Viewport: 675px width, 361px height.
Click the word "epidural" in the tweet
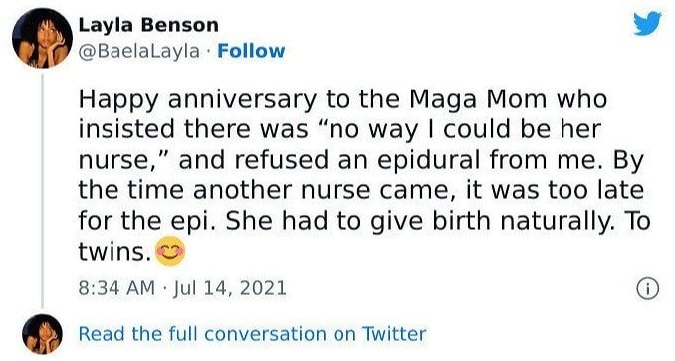tap(428, 160)
